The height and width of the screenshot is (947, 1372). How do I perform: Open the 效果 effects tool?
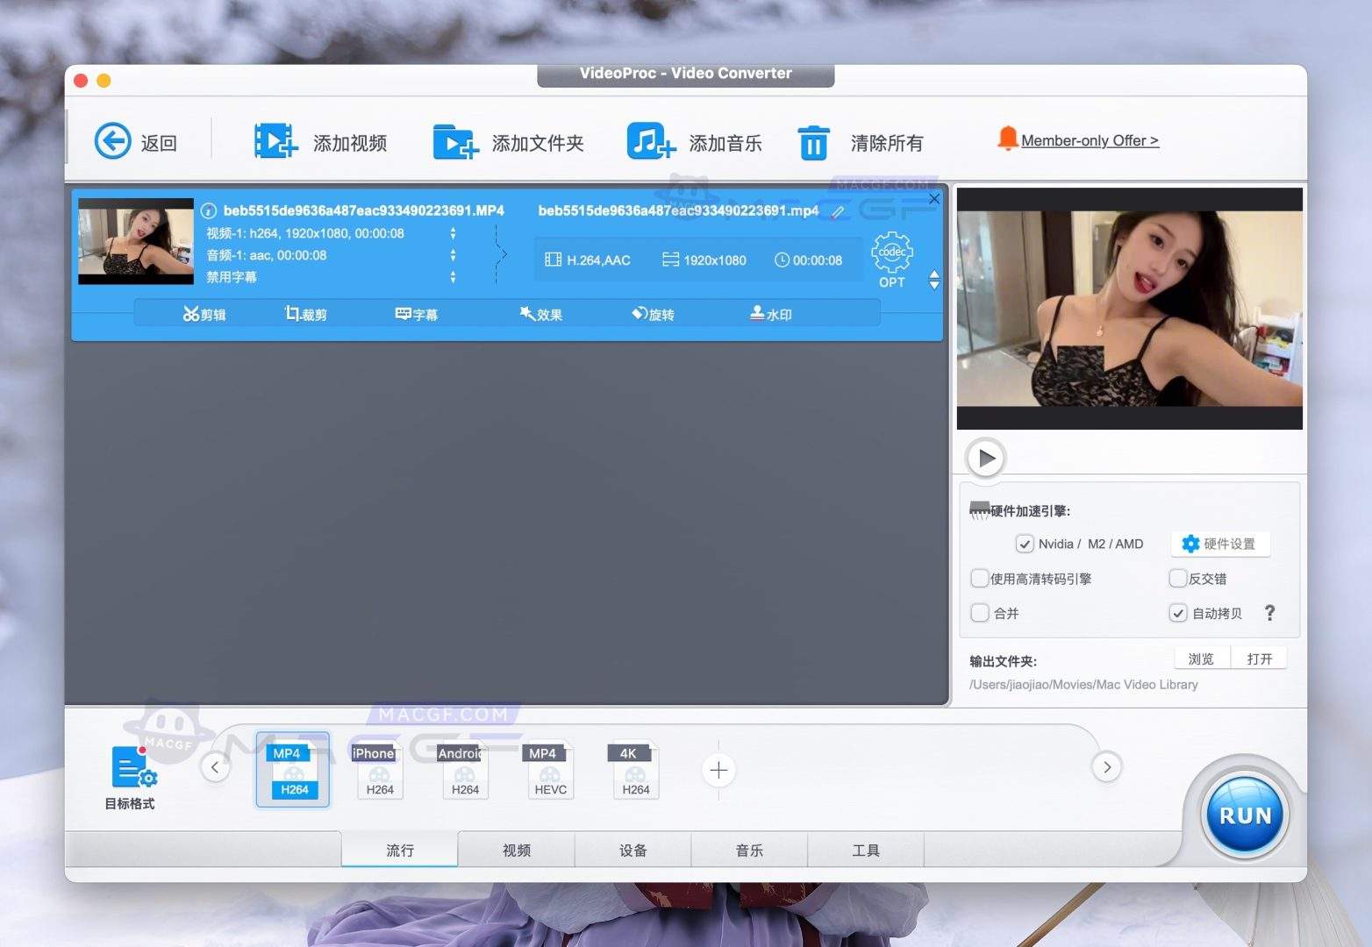[541, 313]
